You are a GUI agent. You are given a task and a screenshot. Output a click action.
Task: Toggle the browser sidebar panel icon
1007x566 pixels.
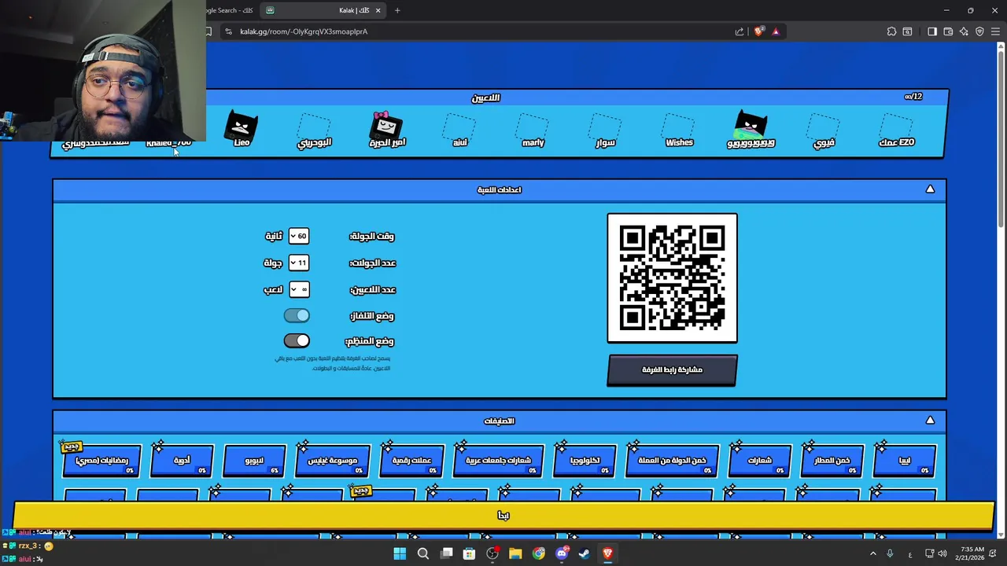tap(932, 31)
